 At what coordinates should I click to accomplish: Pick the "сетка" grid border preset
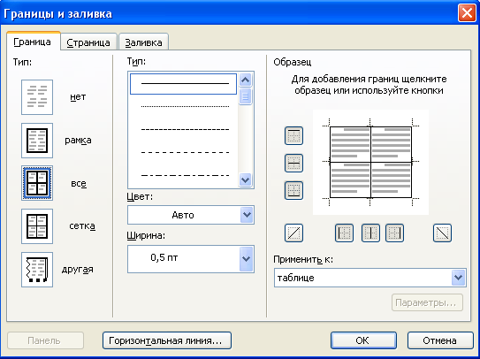(x=37, y=226)
